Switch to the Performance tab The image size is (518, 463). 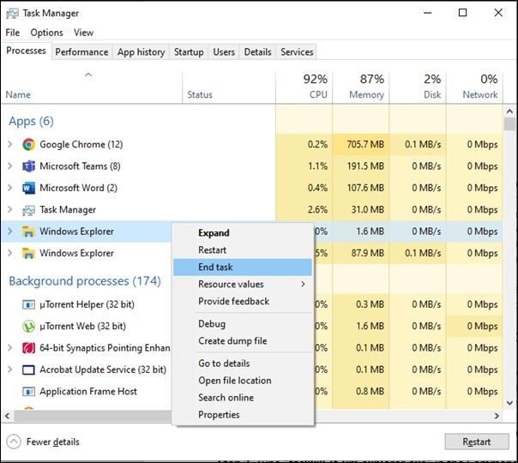81,51
